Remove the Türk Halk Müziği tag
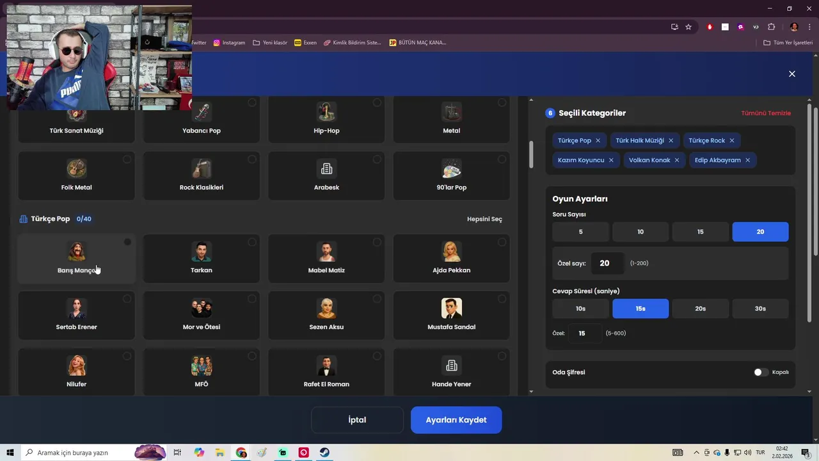Screen dimensions: 819x461 click(x=671, y=140)
